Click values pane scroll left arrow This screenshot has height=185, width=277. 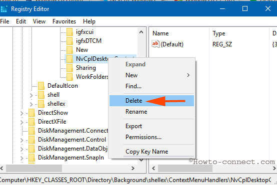click(153, 168)
